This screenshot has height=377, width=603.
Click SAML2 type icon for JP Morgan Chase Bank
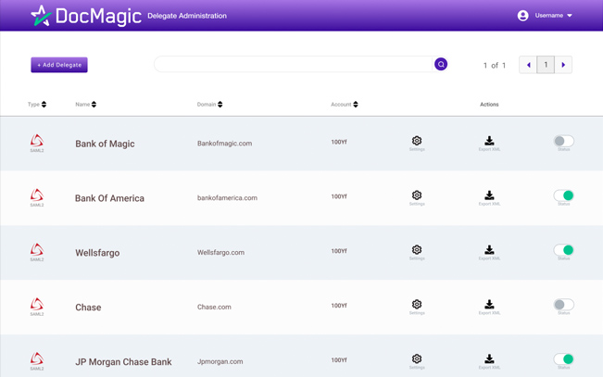pos(37,359)
